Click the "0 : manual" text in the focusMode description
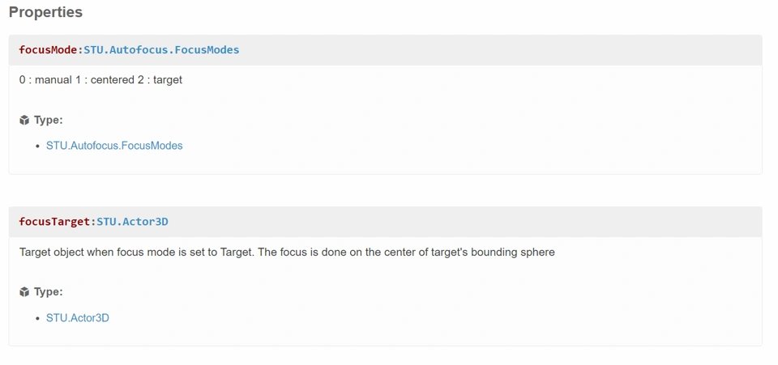This screenshot has height=365, width=778. coord(45,80)
